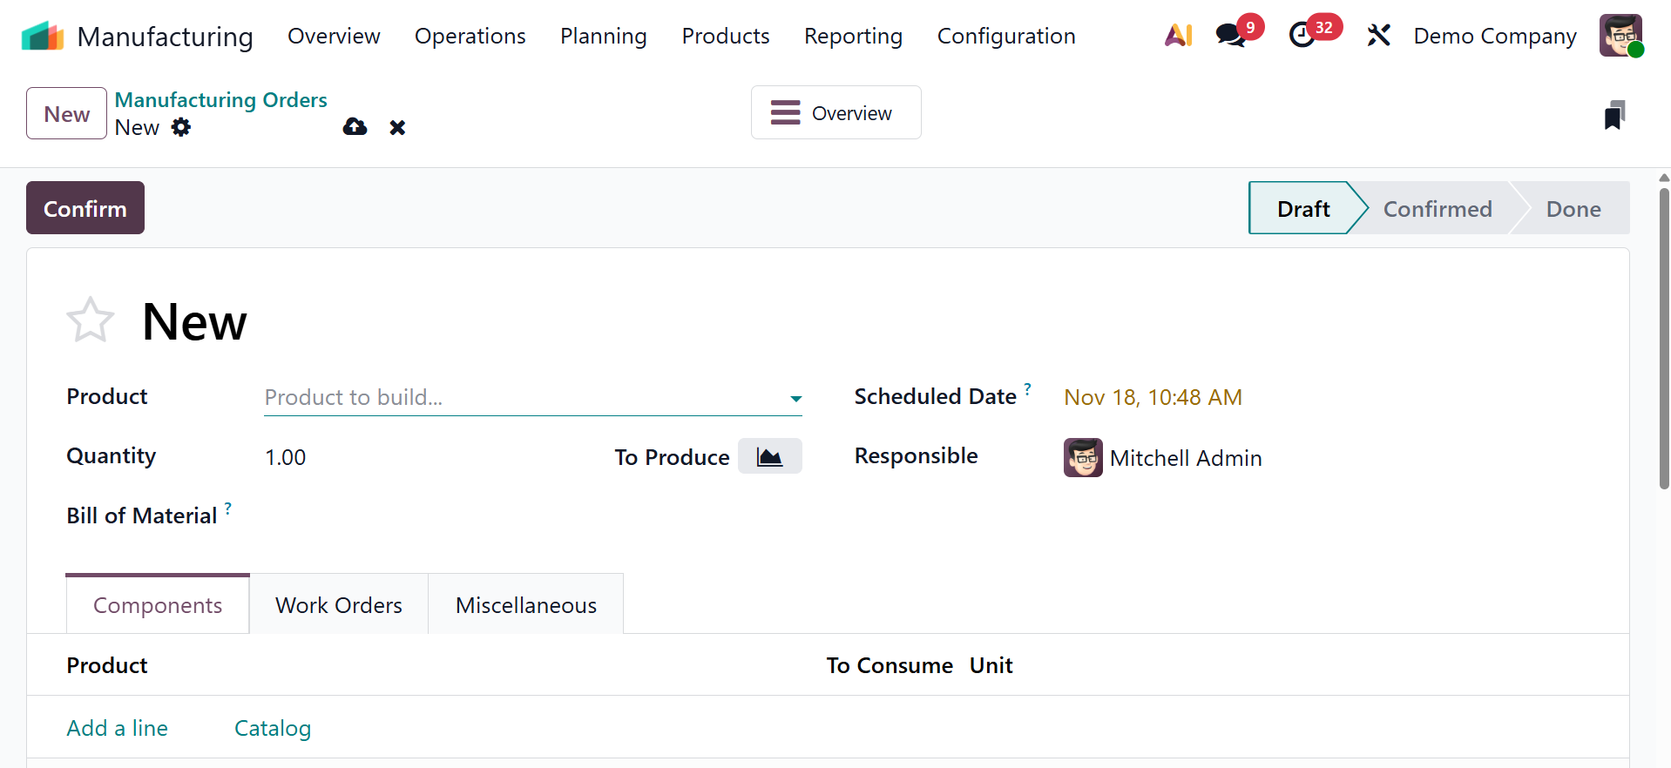Toggle the favorite star for the order
Screen dimensions: 1671x768
tap(91, 320)
